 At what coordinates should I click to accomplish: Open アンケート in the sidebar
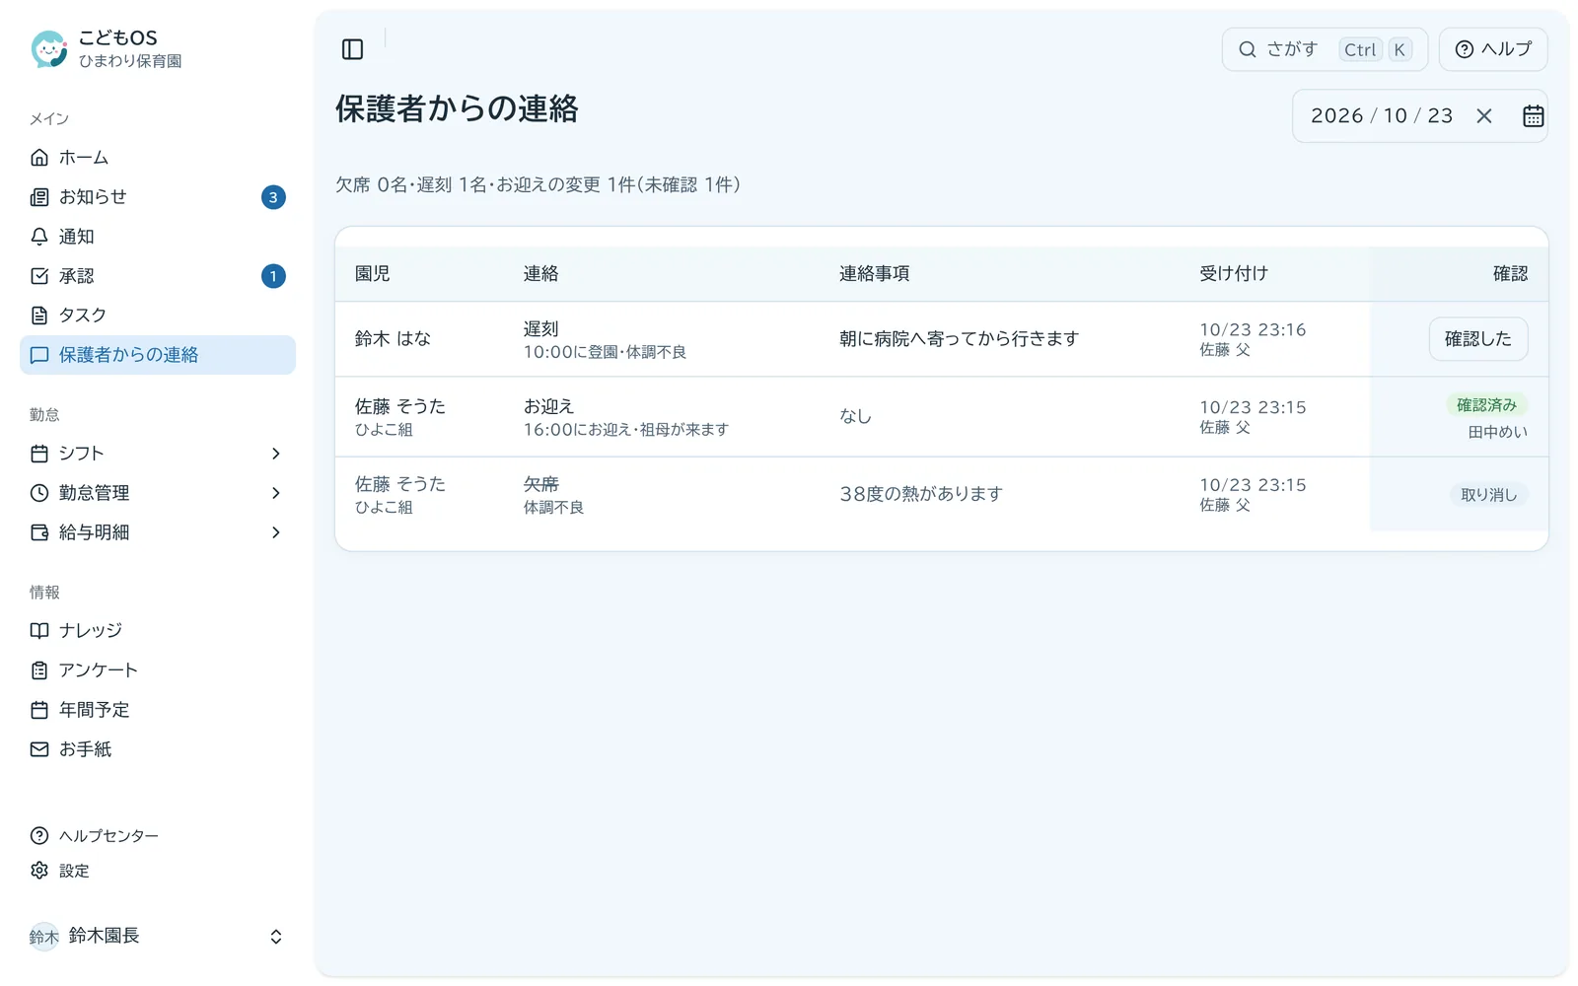pos(158,670)
